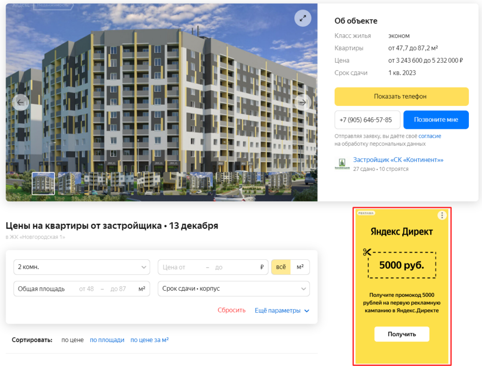Click the «Позвоните мне» button
Viewport: 482px width, 366px height.
point(436,120)
